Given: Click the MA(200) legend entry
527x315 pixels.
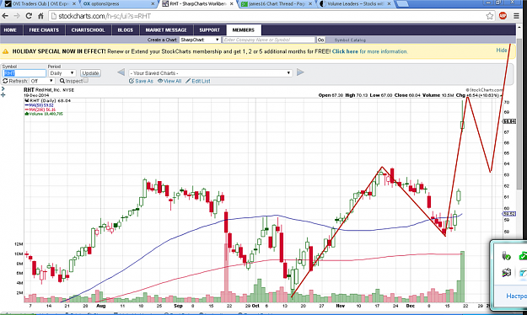Looking at the screenshot, I should 40,109.
